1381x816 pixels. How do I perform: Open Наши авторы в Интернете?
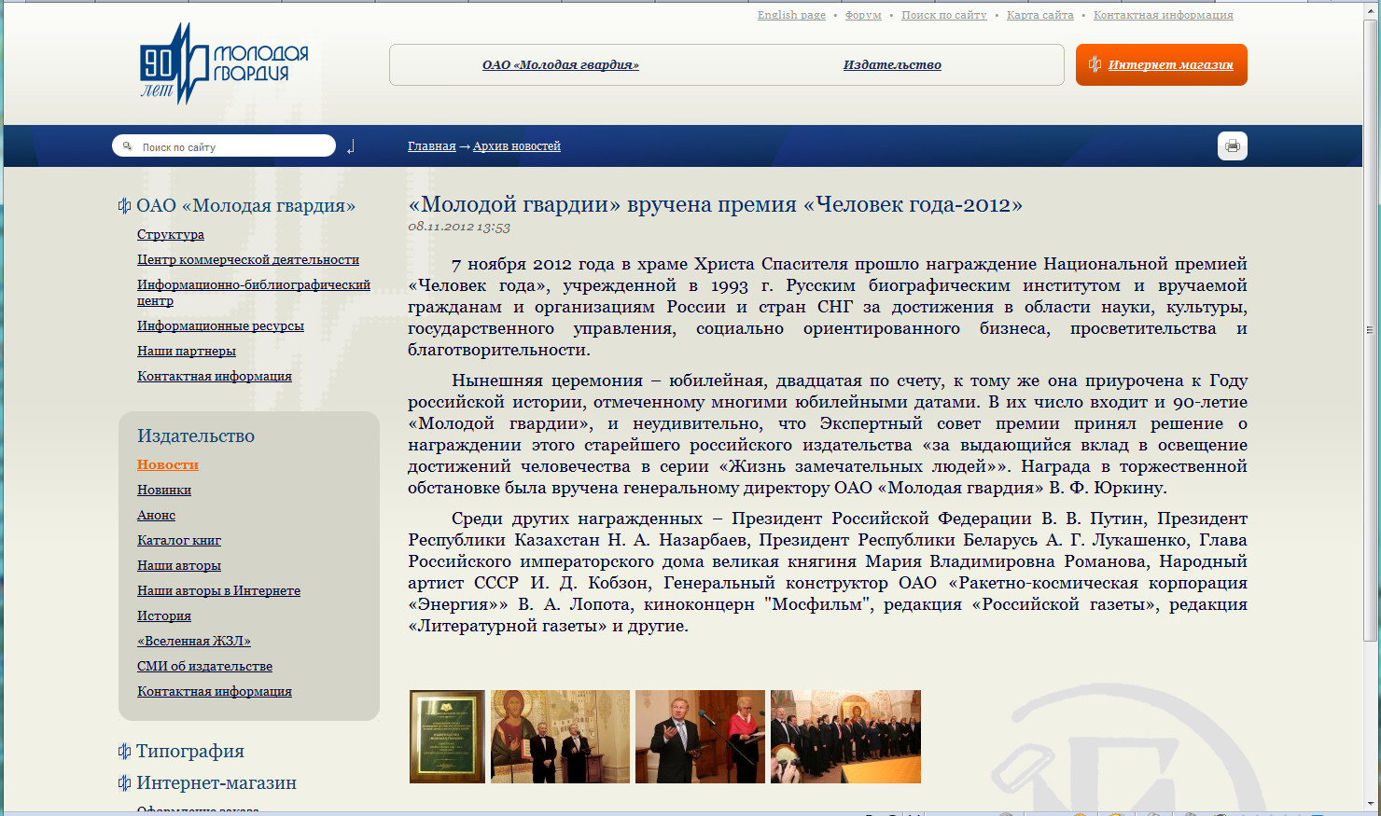(218, 591)
